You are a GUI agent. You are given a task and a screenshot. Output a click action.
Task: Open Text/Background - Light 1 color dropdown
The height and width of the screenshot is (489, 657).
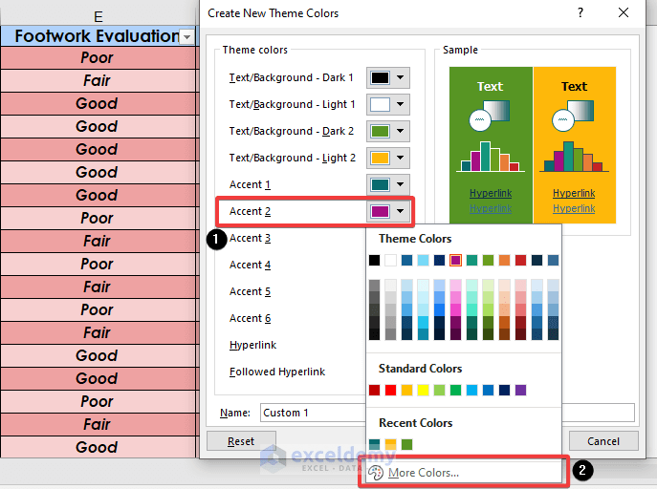pos(388,104)
